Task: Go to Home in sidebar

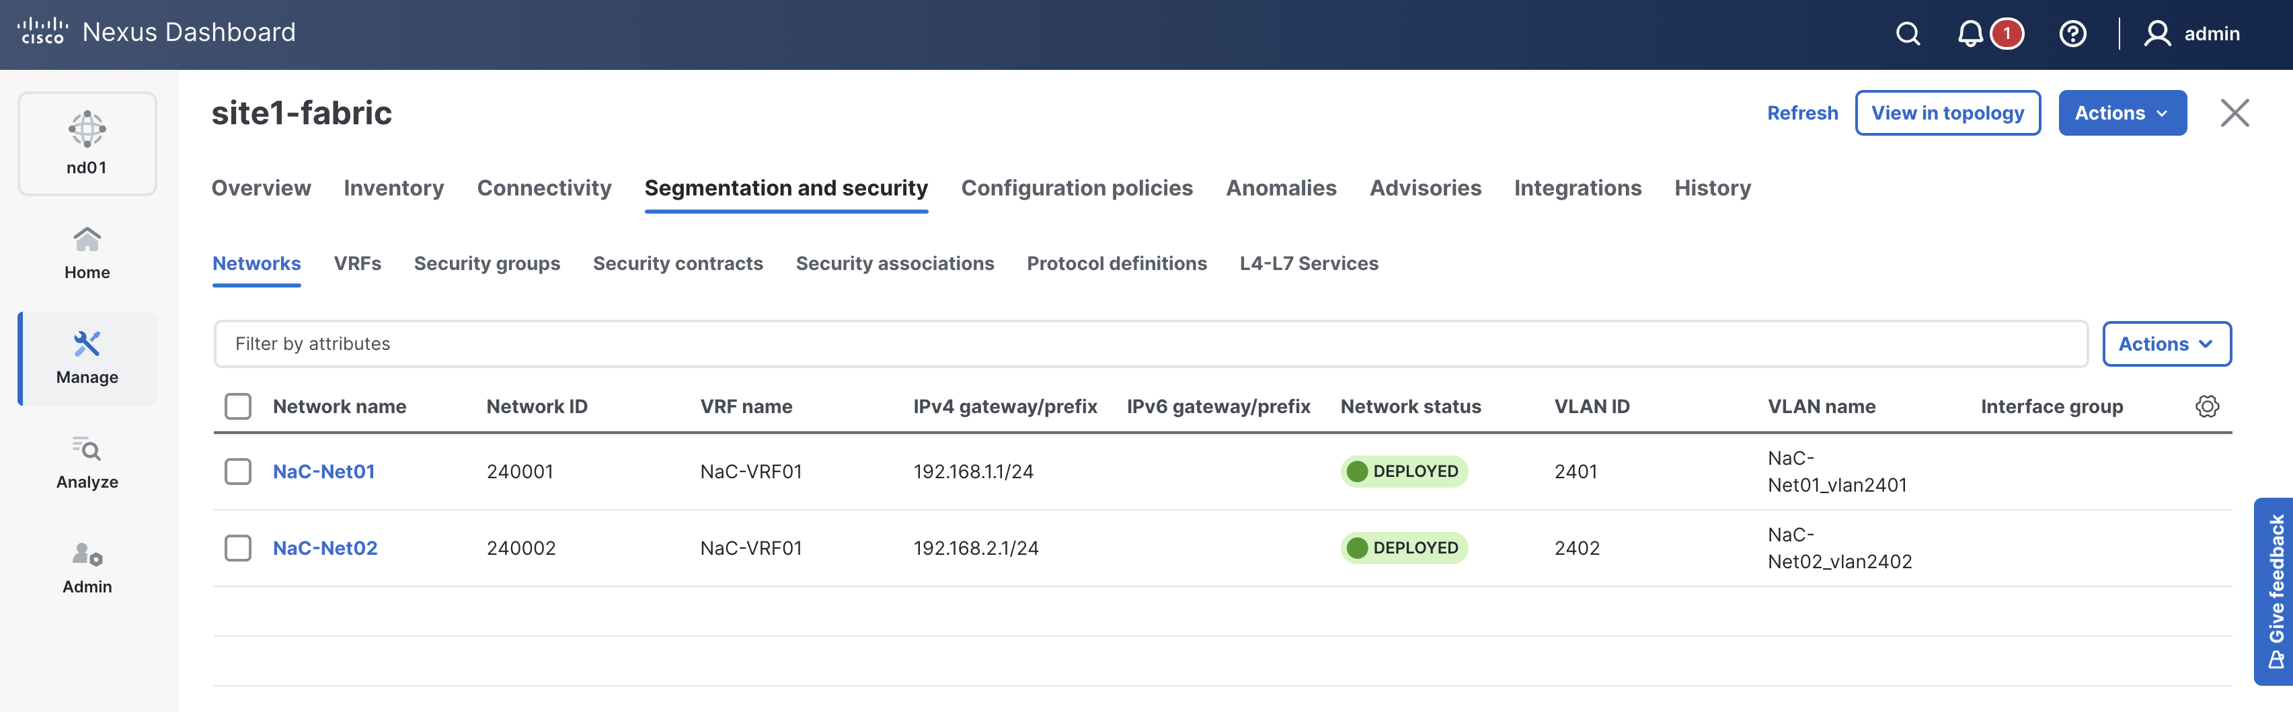Action: [x=87, y=253]
